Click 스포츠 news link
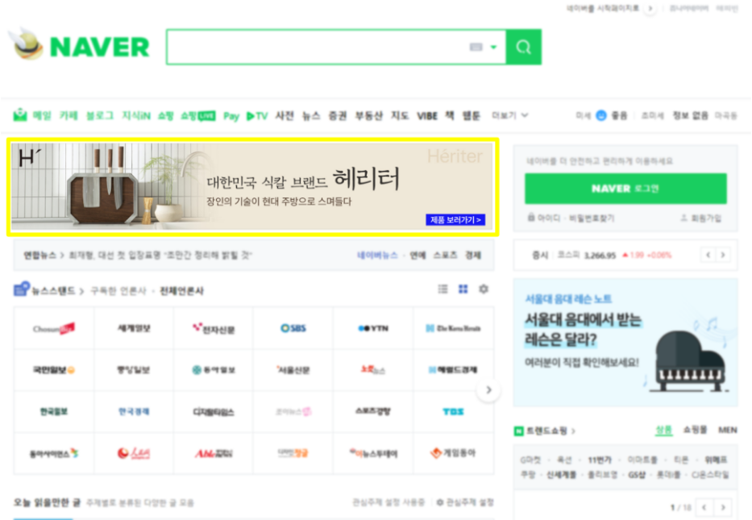Screen dimensions: 752x520 point(445,256)
